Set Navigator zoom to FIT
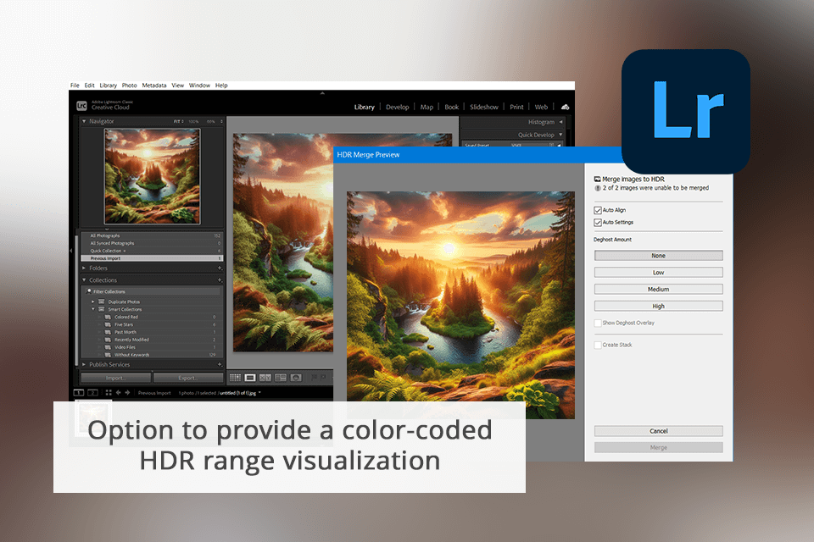Image resolution: width=814 pixels, height=542 pixels. [x=177, y=121]
